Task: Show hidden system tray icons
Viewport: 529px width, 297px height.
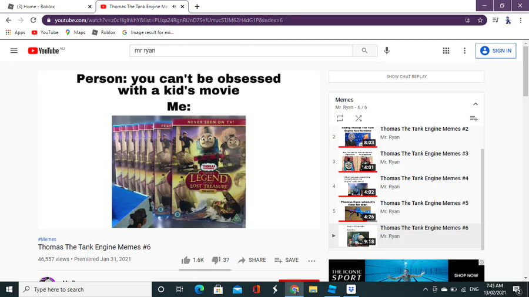Action: (426, 289)
